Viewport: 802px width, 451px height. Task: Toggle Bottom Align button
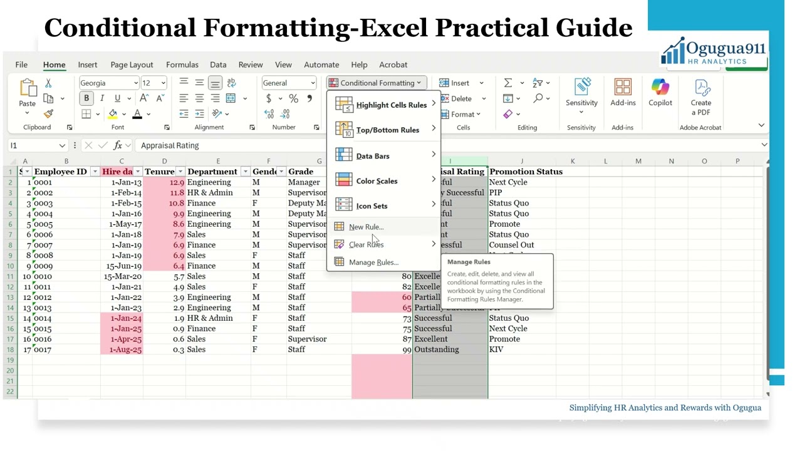pos(215,83)
